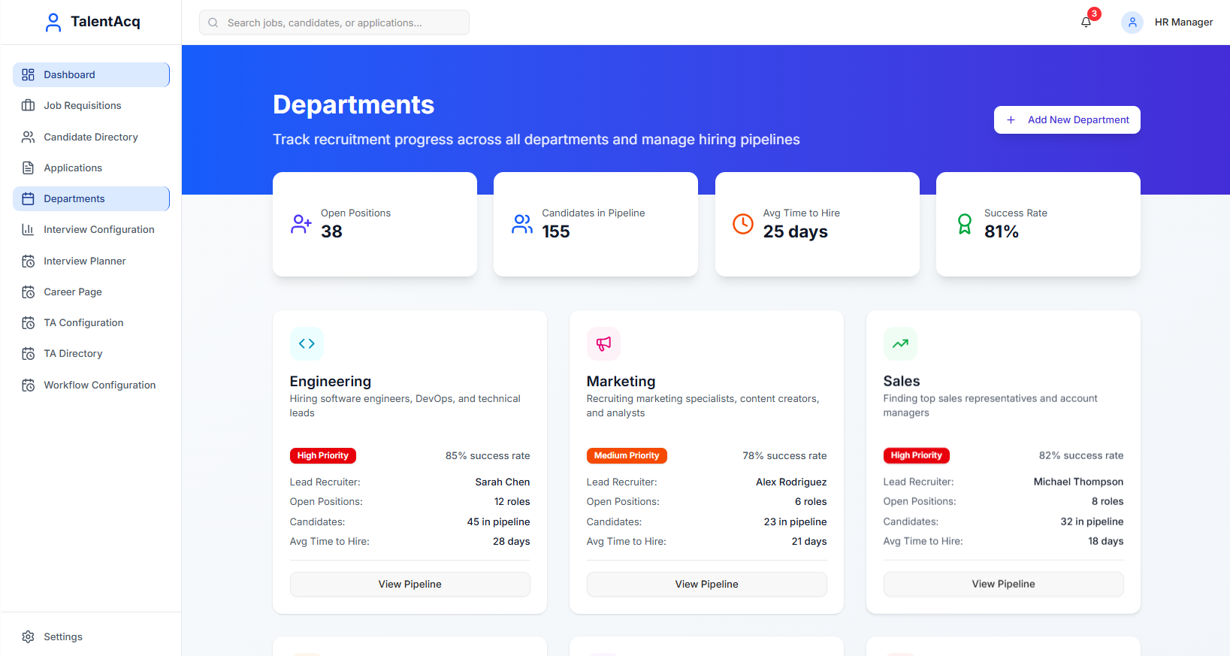Click the Medium Priority badge on Marketing
Viewport: 1230px width, 656px height.
[x=627, y=455]
